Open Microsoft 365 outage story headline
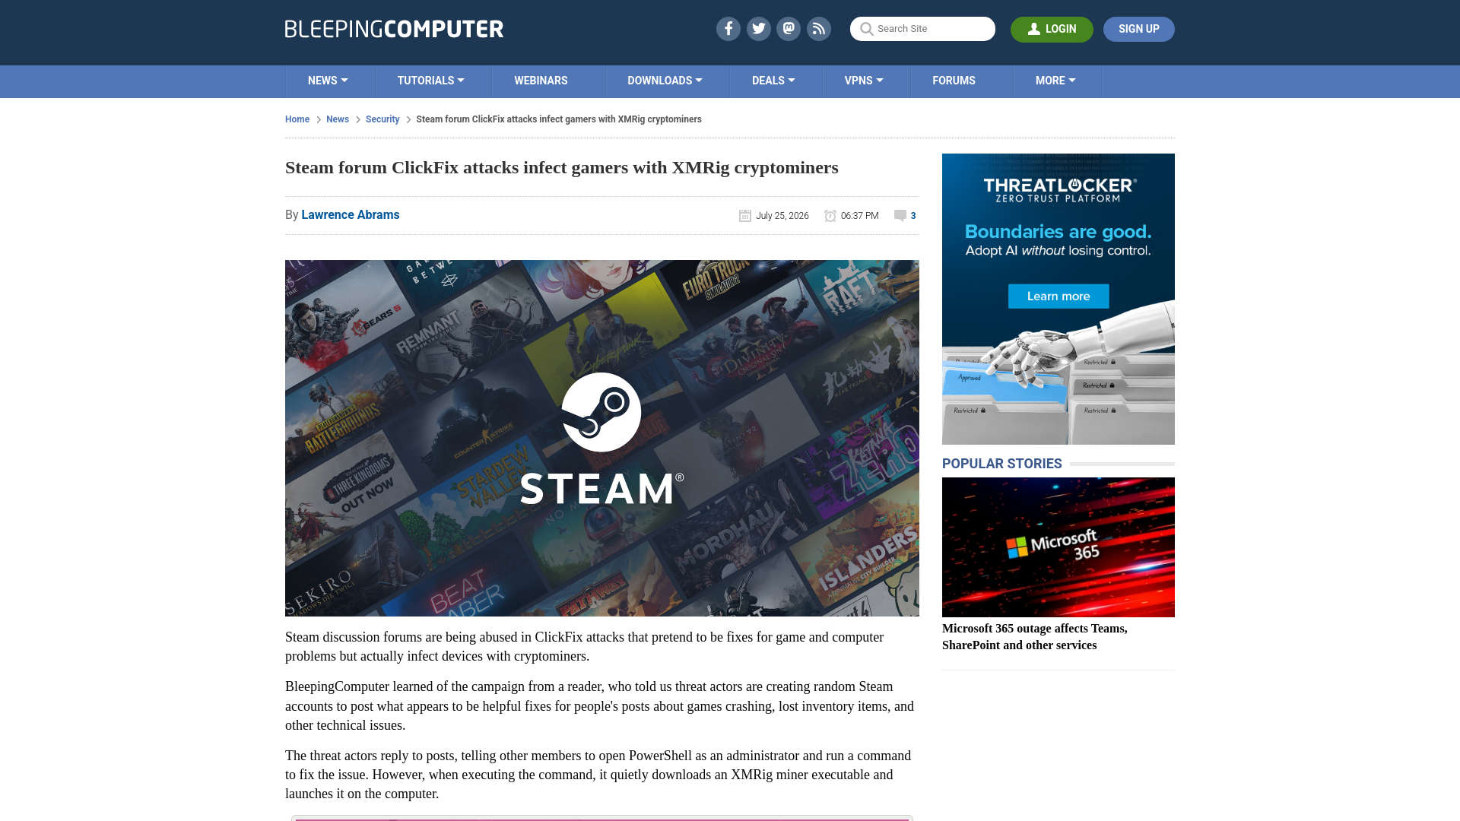 tap(1035, 637)
